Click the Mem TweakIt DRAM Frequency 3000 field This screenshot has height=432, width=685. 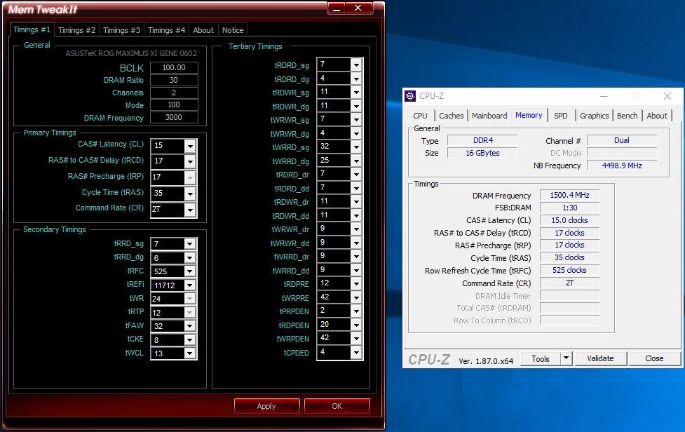coord(174,118)
